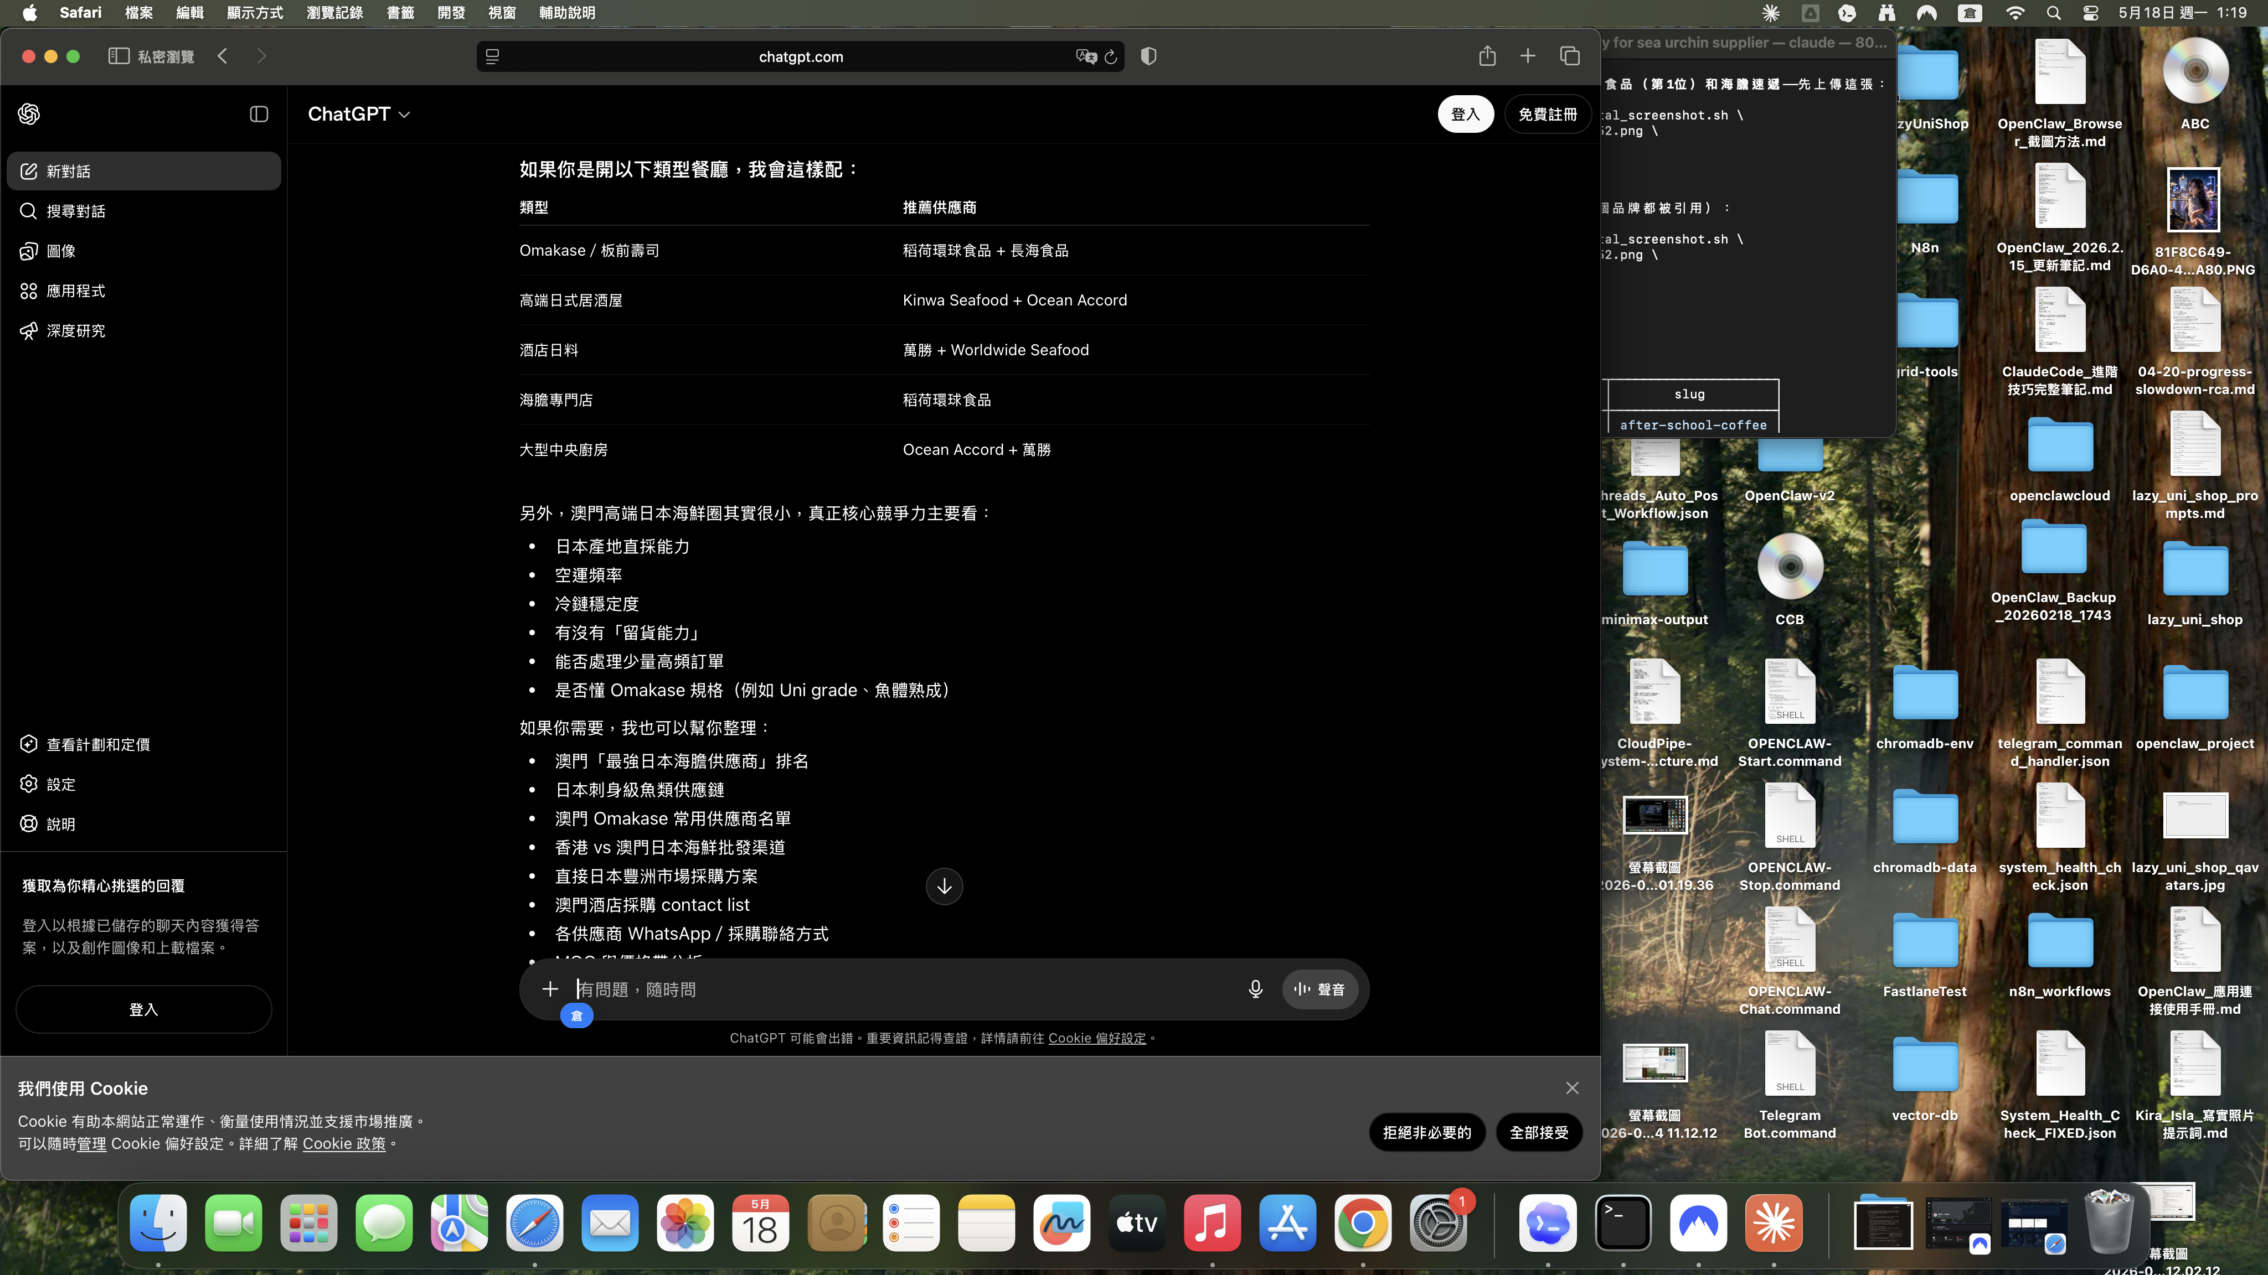Click the 免費註冊 sign-up button
Image resolution: width=2268 pixels, height=1275 pixels.
click(1547, 115)
